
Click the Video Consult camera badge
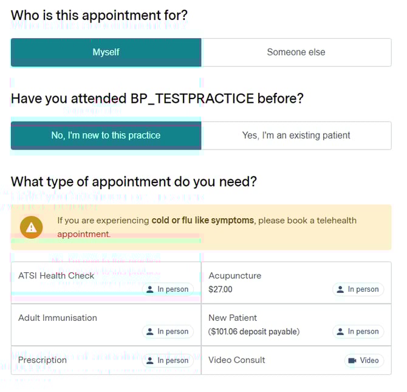coord(363,360)
